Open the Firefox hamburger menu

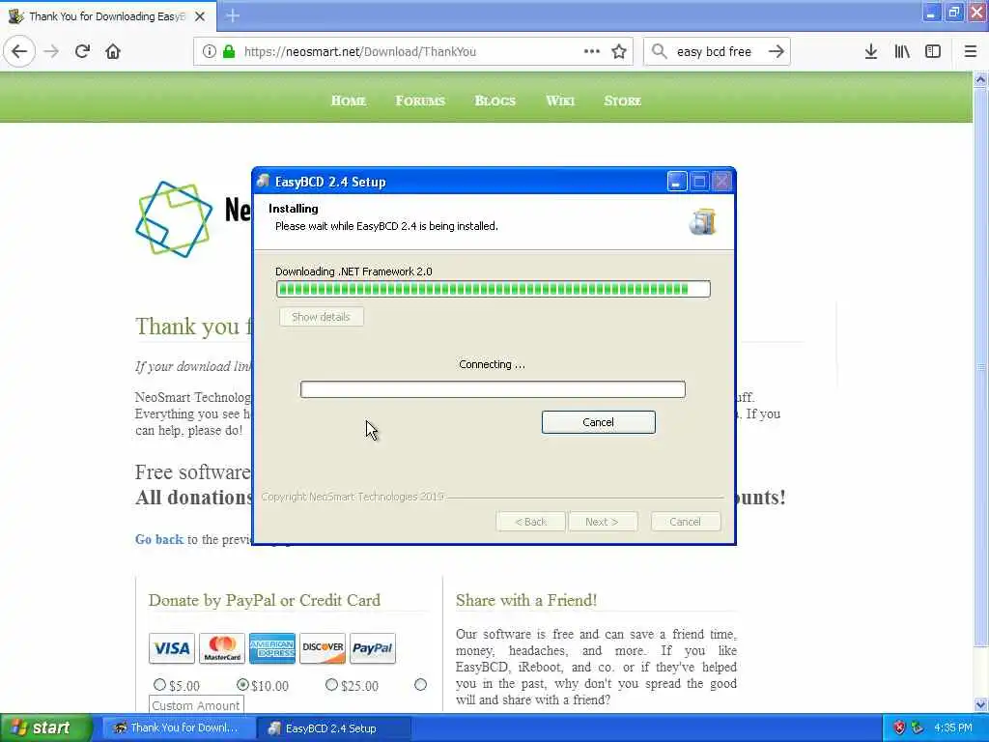[971, 51]
